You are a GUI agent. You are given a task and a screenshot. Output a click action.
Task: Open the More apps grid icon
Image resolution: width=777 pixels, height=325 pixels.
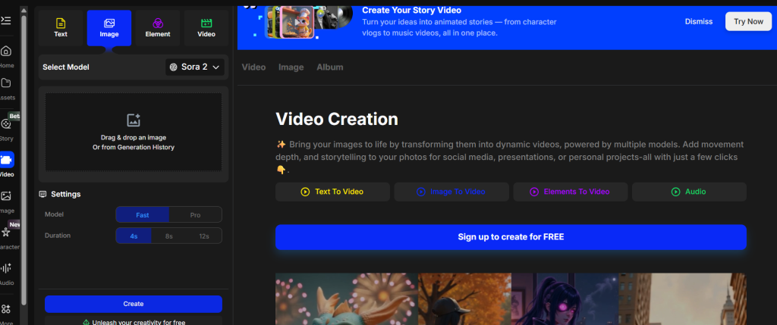6,309
